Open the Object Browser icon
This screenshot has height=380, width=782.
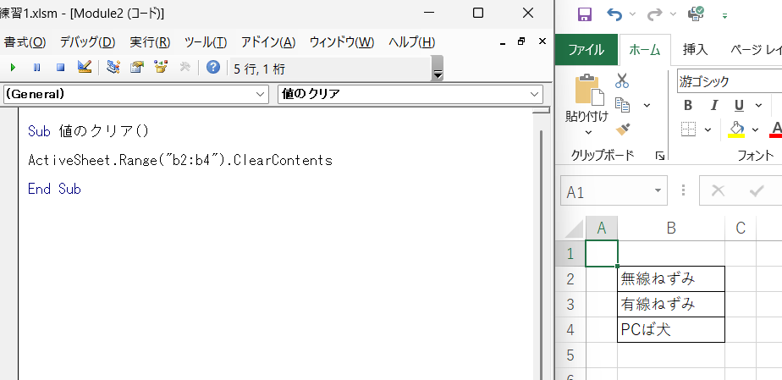161,67
